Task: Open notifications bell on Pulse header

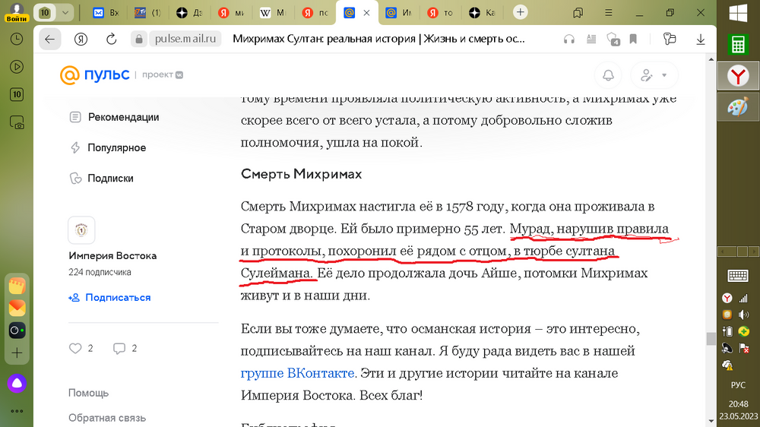Action: [x=608, y=75]
